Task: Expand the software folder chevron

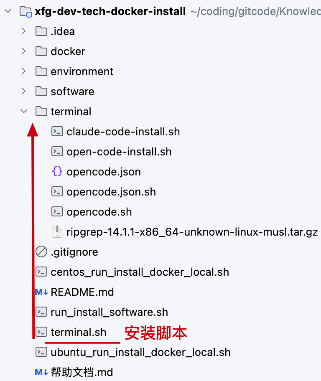Action: [x=24, y=91]
